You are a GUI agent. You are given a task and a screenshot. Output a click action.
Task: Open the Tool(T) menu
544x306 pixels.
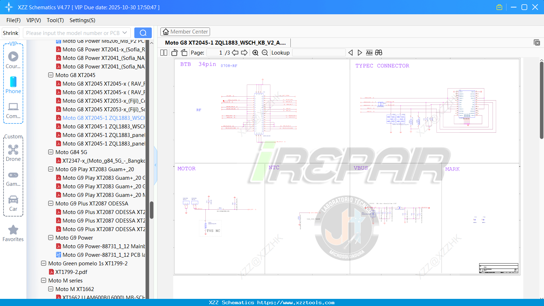coord(55,20)
